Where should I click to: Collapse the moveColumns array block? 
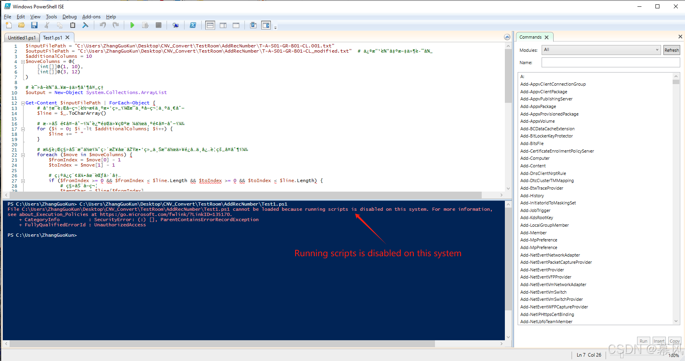tap(23, 61)
